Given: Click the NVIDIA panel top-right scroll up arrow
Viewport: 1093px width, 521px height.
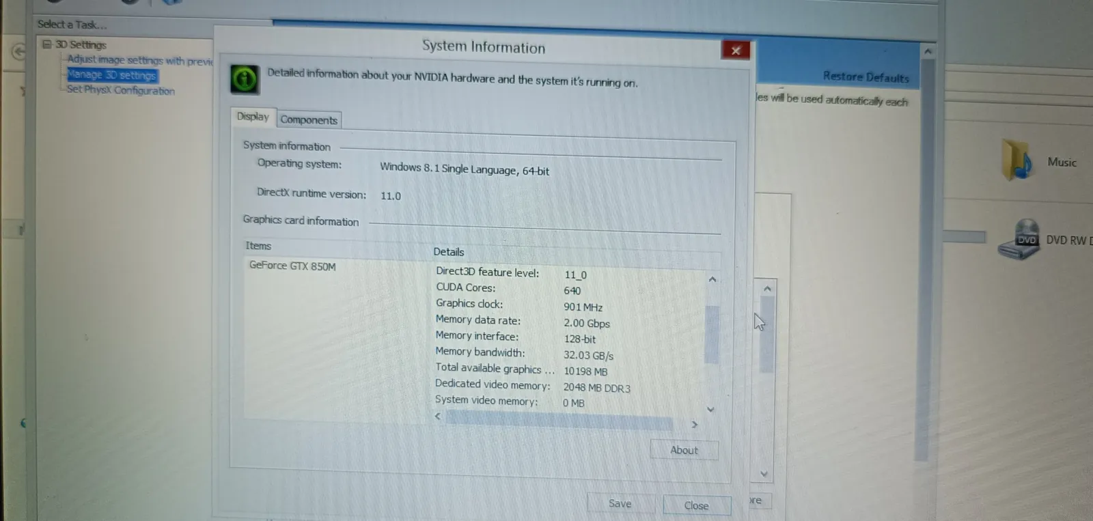Looking at the screenshot, I should [928, 52].
